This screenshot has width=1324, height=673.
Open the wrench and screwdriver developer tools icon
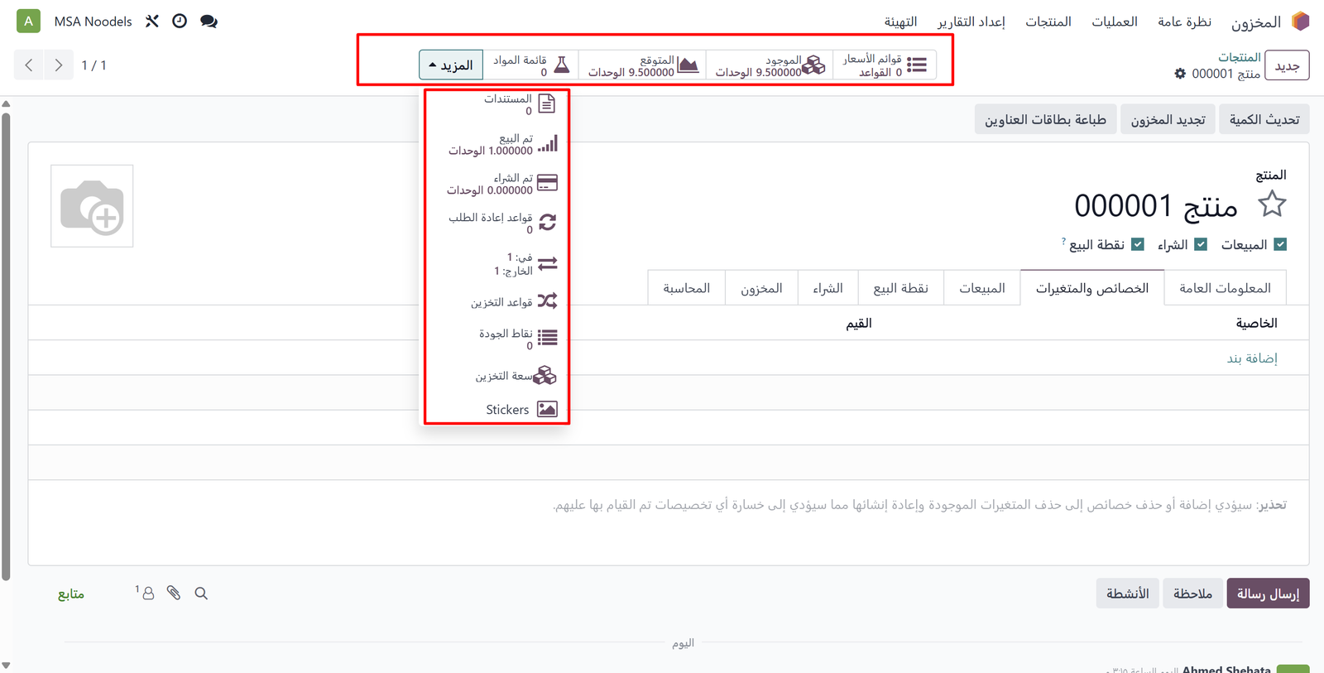pos(152,22)
